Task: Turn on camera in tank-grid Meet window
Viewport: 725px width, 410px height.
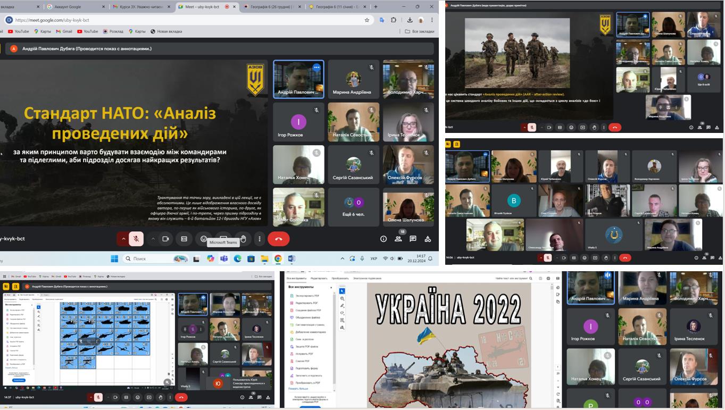Action: tap(115, 397)
